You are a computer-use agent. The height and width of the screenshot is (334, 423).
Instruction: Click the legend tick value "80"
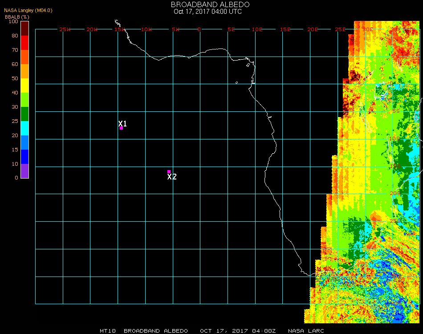(15, 36)
